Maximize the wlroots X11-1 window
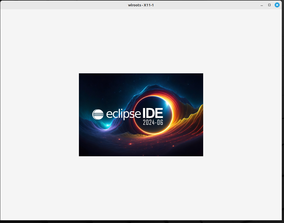This screenshot has width=284, height=223. 269,5
